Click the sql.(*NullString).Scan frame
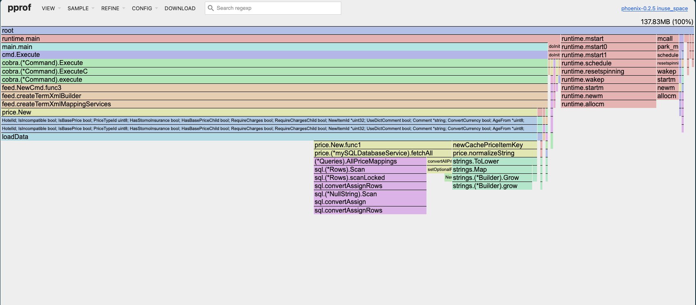This screenshot has height=305, width=696. coord(370,194)
